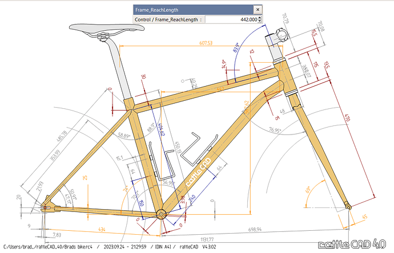The height and width of the screenshot is (253, 394).
Task: Select the 70.08 dimension value
Action: click(x=321, y=26)
